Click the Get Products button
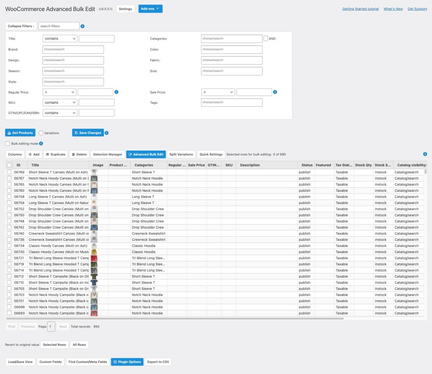432x374 pixels. coord(20,133)
